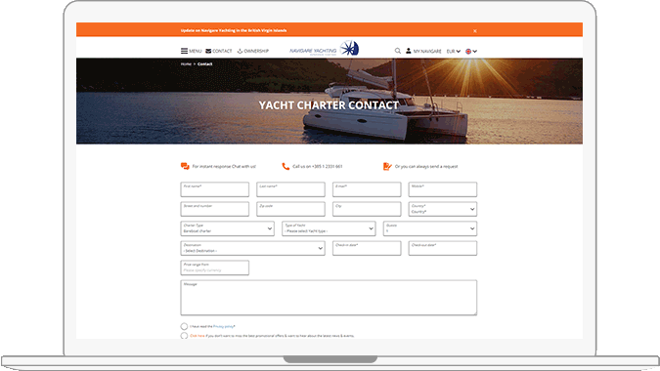This screenshot has width=660, height=371.
Task: Click the MY NAVIGARE user icon
Action: (409, 51)
